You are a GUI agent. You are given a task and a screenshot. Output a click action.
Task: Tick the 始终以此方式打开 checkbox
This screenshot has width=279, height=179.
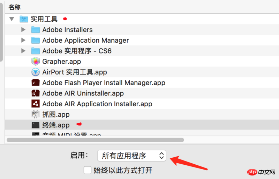pyautogui.click(x=88, y=170)
